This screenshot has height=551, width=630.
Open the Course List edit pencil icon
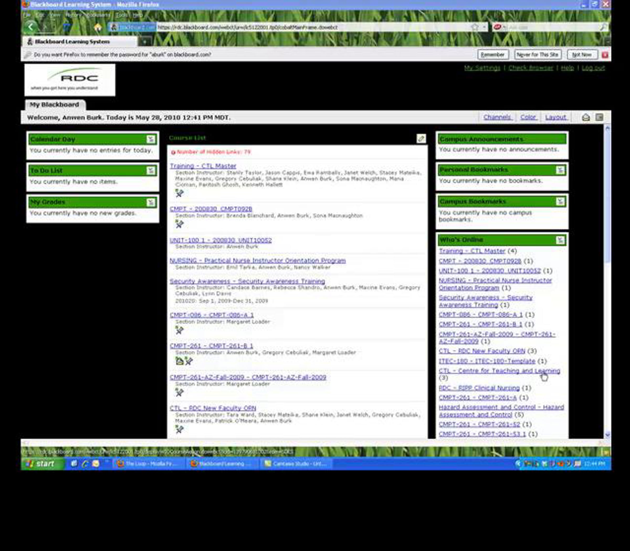click(421, 138)
